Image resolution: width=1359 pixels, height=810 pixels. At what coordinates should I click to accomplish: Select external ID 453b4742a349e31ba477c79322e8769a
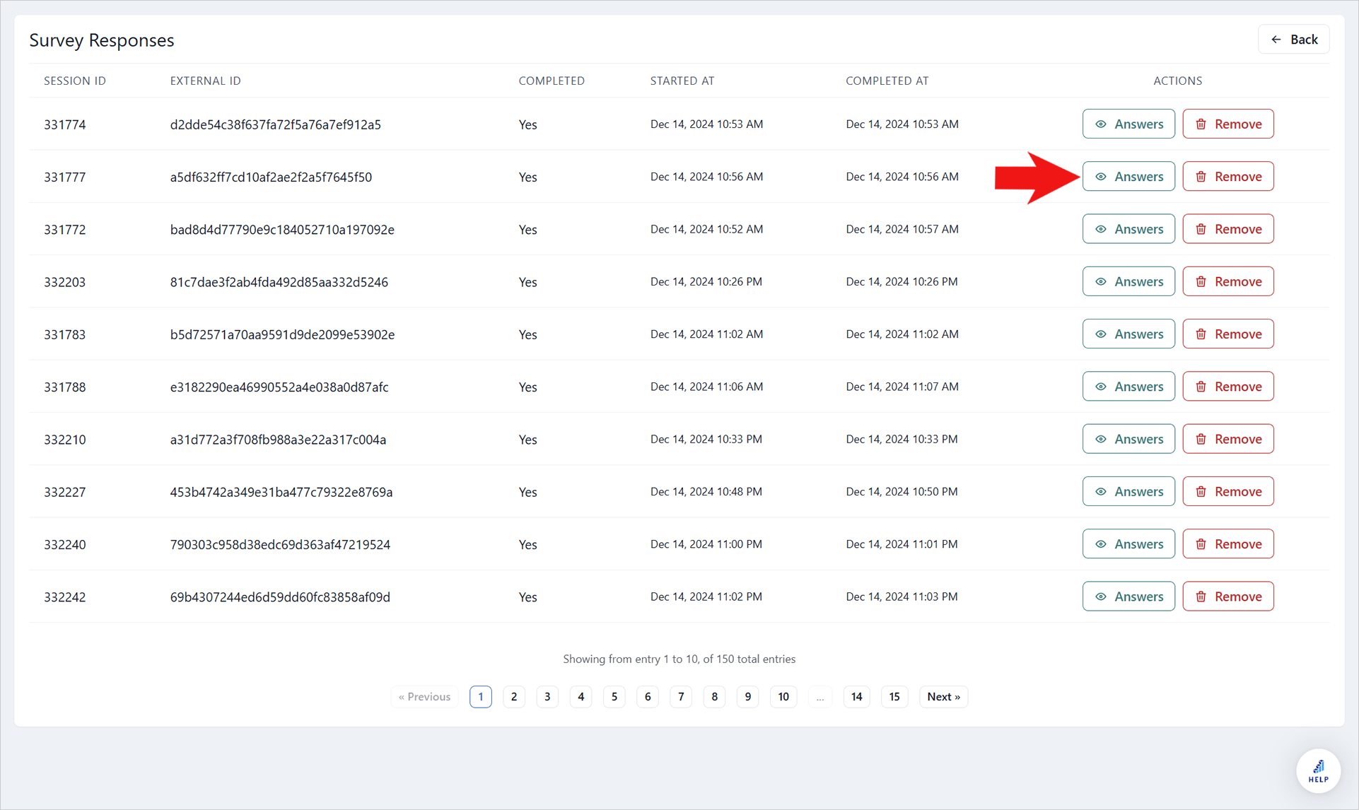pos(281,492)
